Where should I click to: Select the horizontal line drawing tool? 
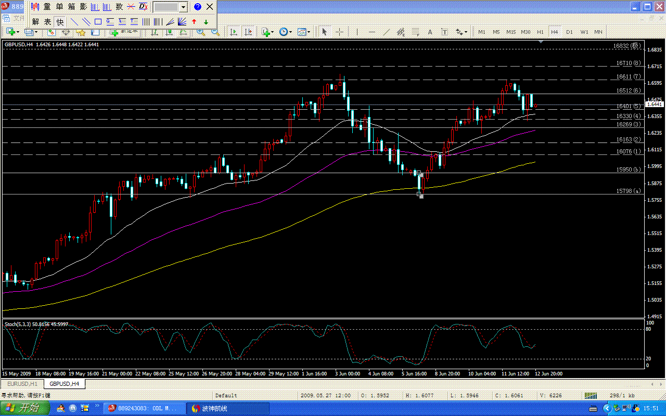372,32
